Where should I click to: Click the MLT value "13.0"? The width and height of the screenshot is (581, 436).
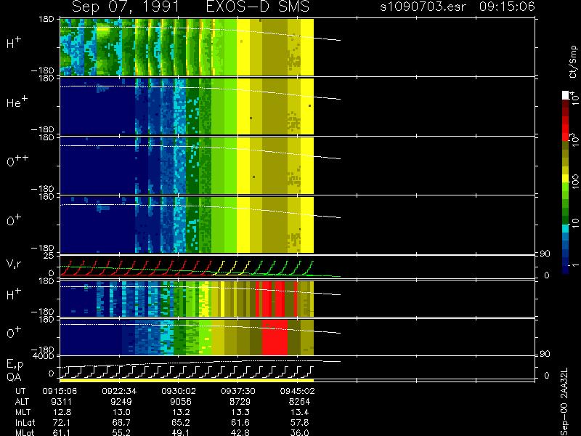(121, 412)
